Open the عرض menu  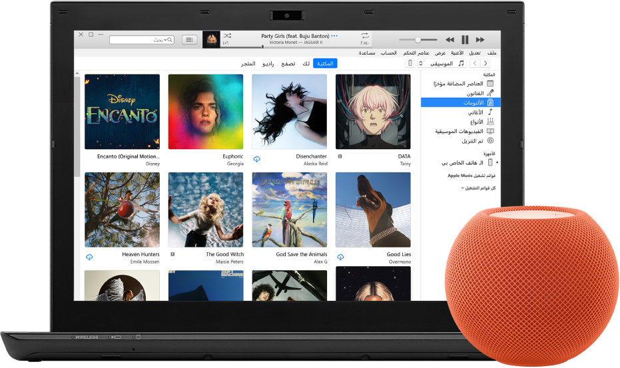pos(440,53)
